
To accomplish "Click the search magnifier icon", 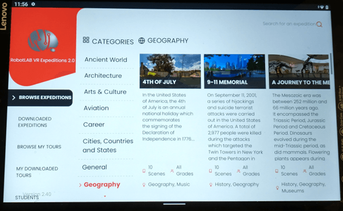I will click(319, 24).
